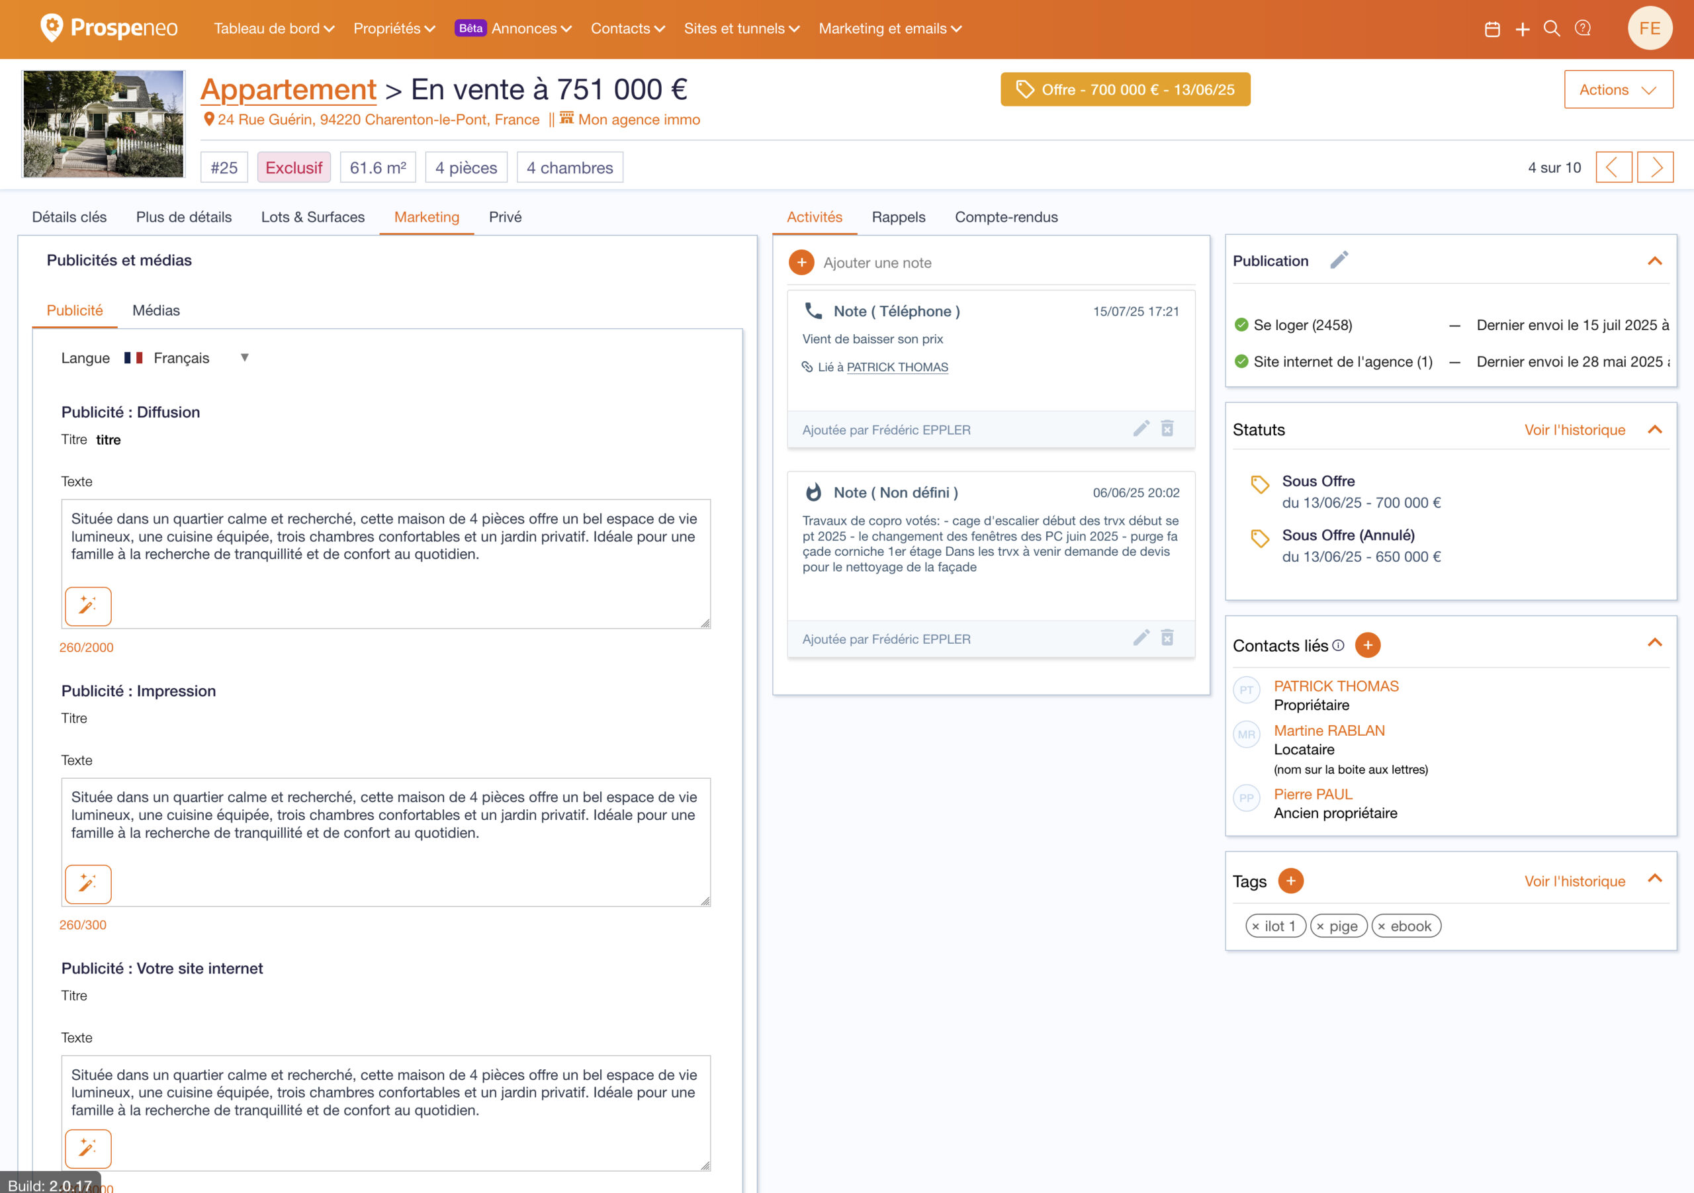The height and width of the screenshot is (1193, 1694).
Task: Open the Appartement title link
Action: click(289, 89)
